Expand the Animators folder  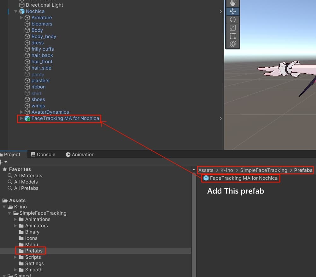click(15, 226)
